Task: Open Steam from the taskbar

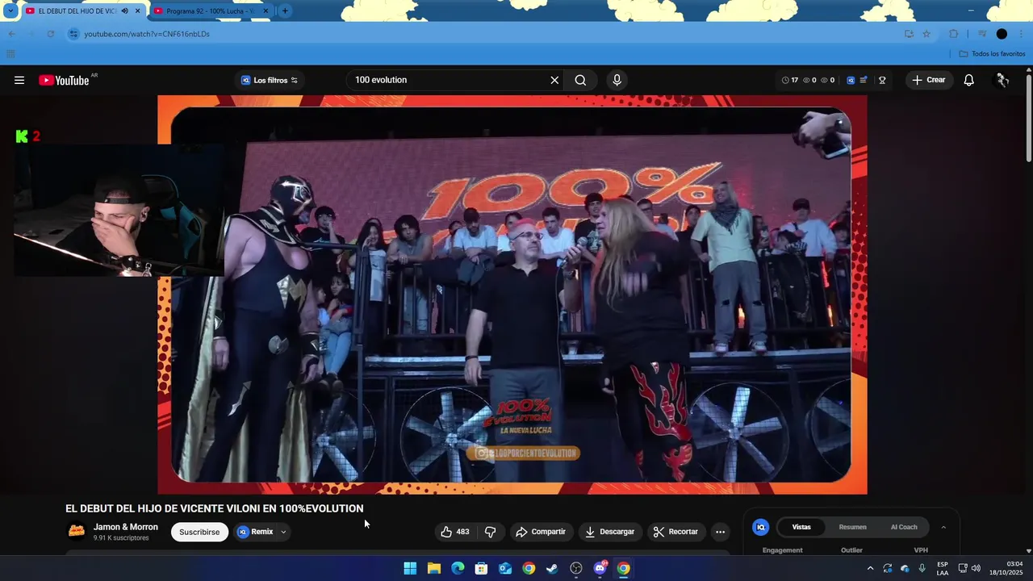Action: coord(552,568)
